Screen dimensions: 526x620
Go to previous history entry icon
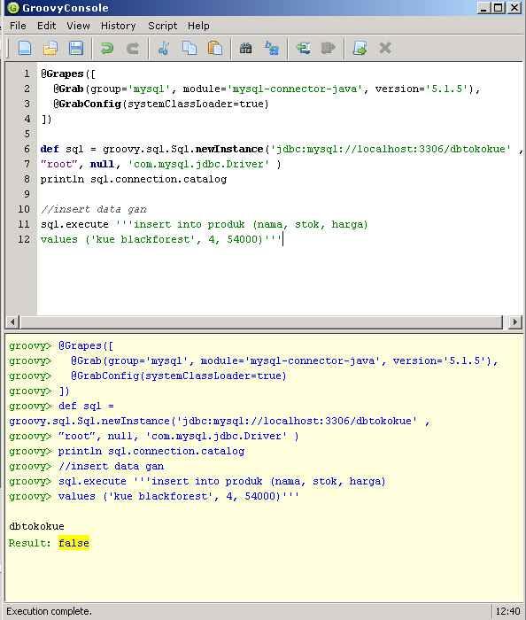(x=303, y=48)
